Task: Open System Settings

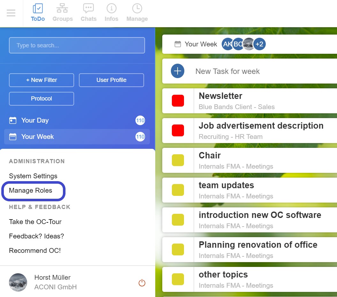Action: pyautogui.click(x=33, y=176)
